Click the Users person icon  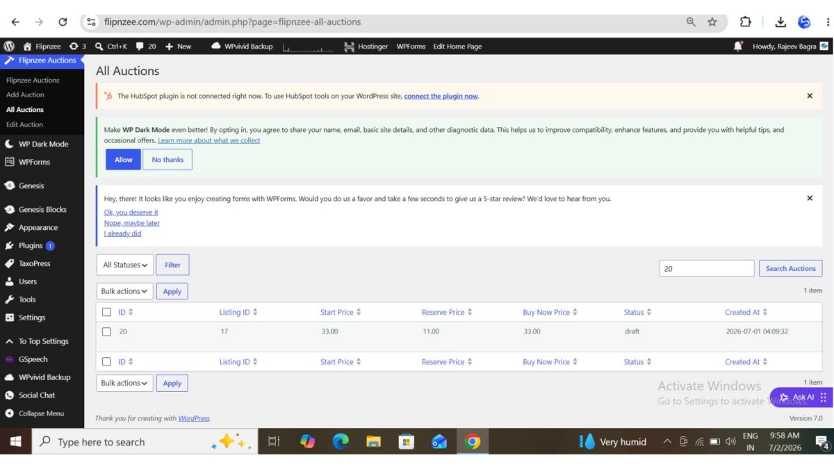tap(9, 281)
